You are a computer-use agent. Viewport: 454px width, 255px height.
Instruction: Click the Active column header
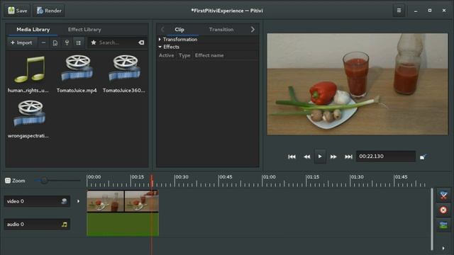click(167, 55)
